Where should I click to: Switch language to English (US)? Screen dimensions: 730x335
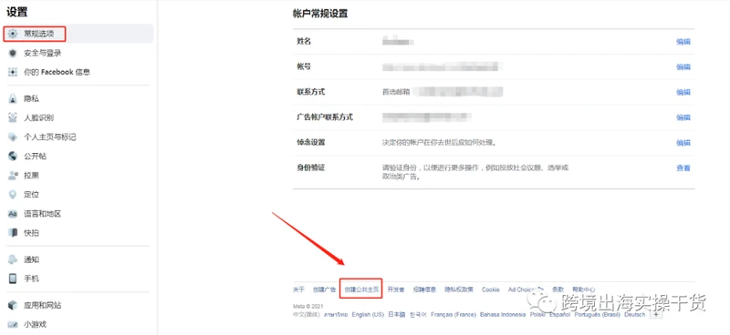click(x=368, y=315)
